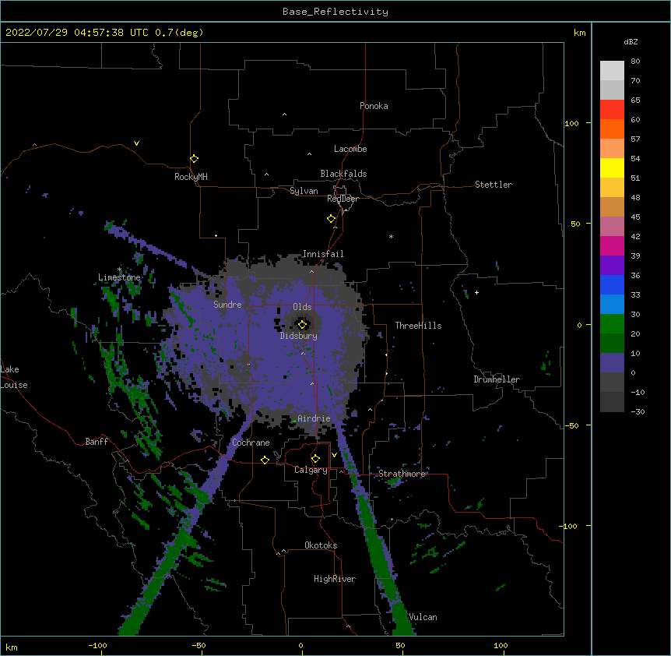
Task: Click the yellow 54 dBZ legend color
Action: [x=612, y=168]
